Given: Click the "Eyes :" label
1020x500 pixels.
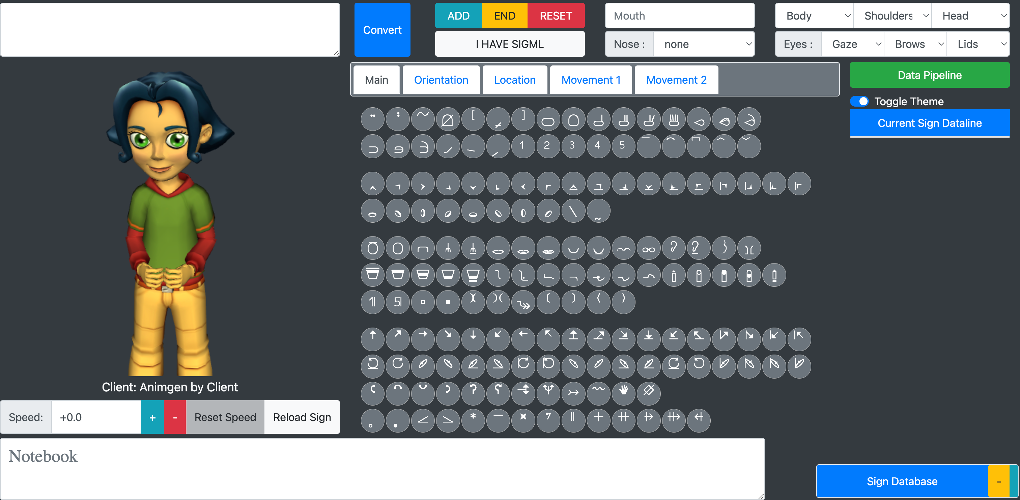Looking at the screenshot, I should click(798, 44).
